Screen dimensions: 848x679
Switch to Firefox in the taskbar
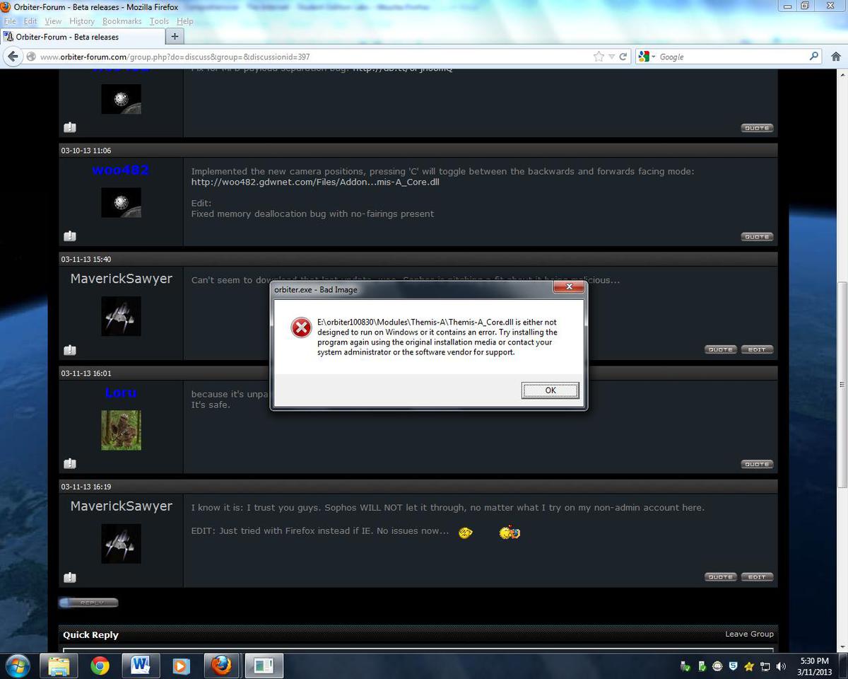(x=221, y=666)
